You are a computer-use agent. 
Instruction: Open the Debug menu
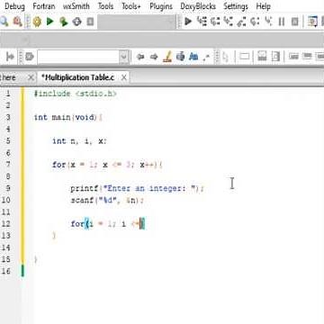point(14,6)
